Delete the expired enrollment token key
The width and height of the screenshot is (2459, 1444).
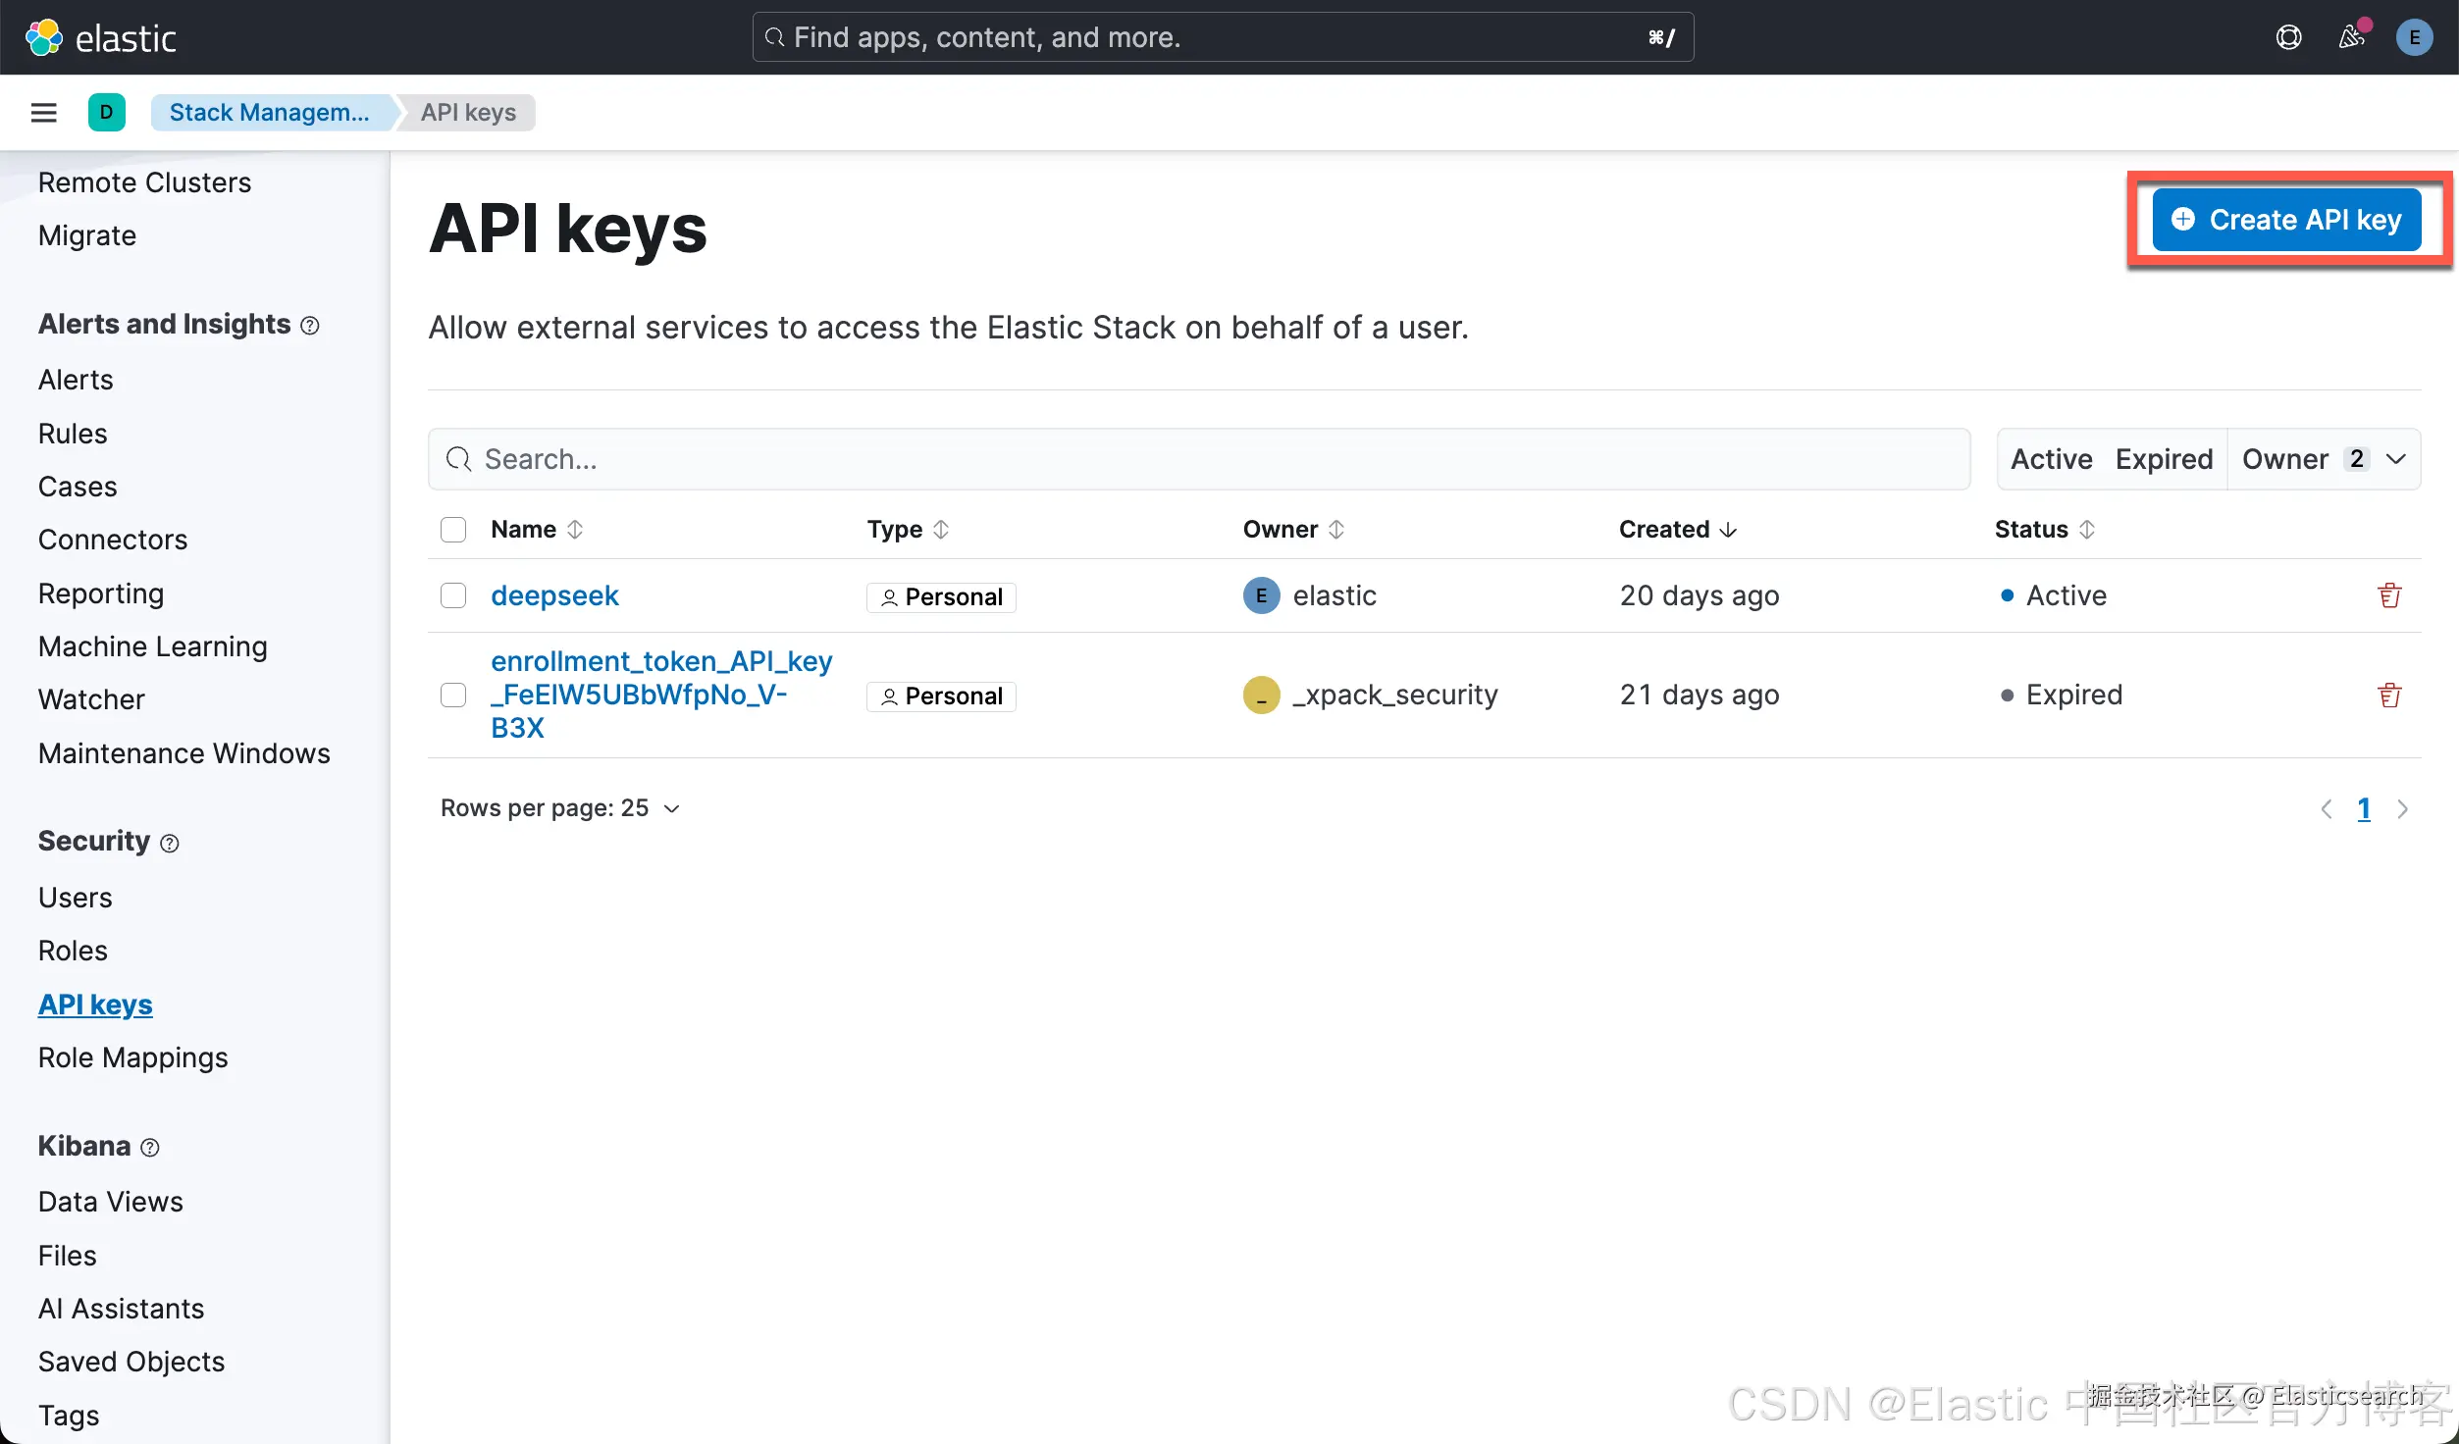[x=2389, y=696]
